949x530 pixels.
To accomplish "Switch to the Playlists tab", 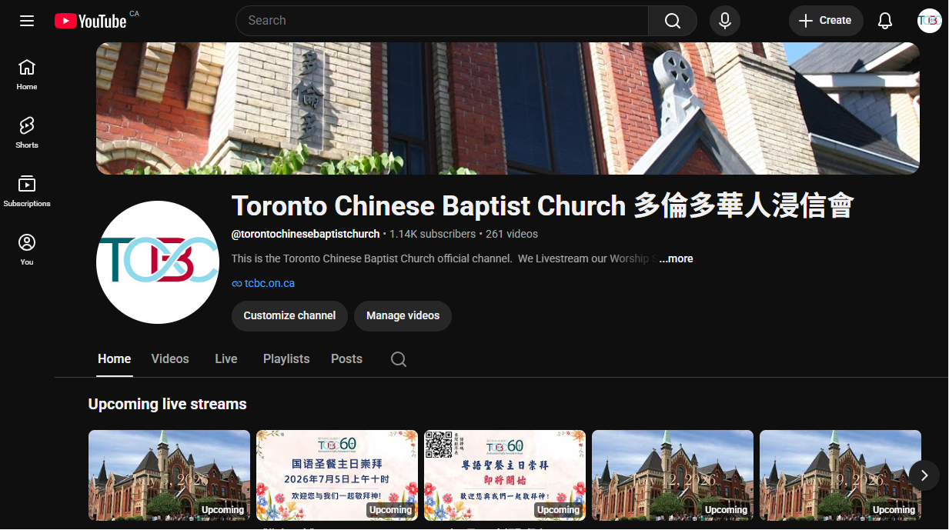I will (x=286, y=359).
